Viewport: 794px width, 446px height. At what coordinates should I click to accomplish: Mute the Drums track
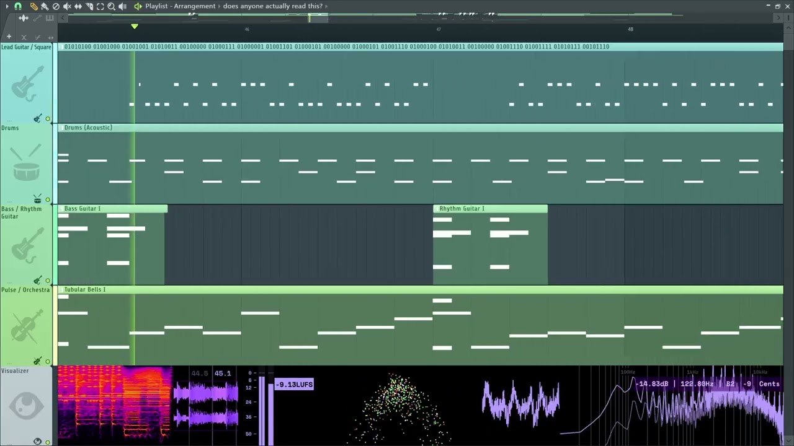click(x=48, y=199)
